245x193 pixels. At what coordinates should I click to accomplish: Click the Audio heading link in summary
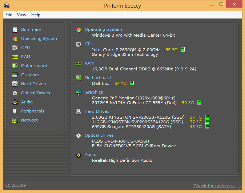[x=91, y=155]
